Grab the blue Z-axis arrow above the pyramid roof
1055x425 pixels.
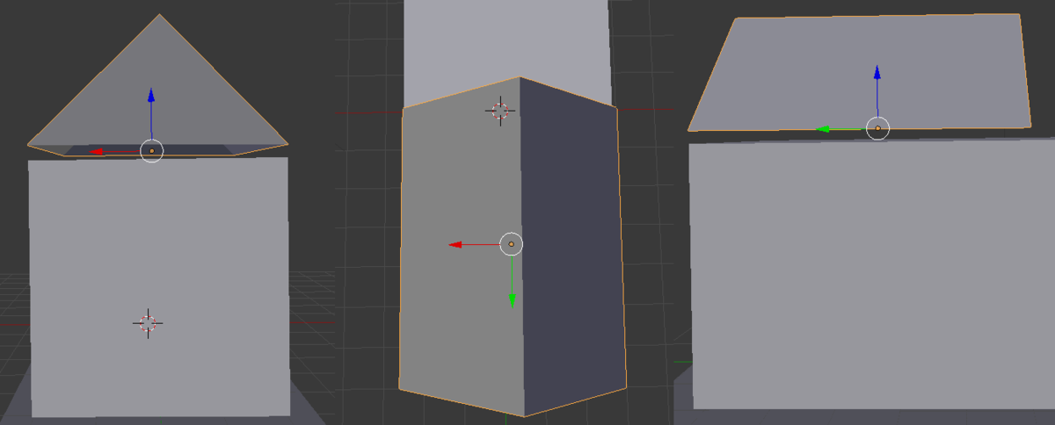151,97
